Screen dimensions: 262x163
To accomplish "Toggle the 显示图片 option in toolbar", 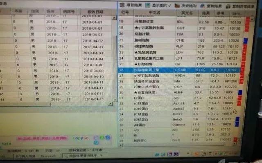I will [158, 5].
